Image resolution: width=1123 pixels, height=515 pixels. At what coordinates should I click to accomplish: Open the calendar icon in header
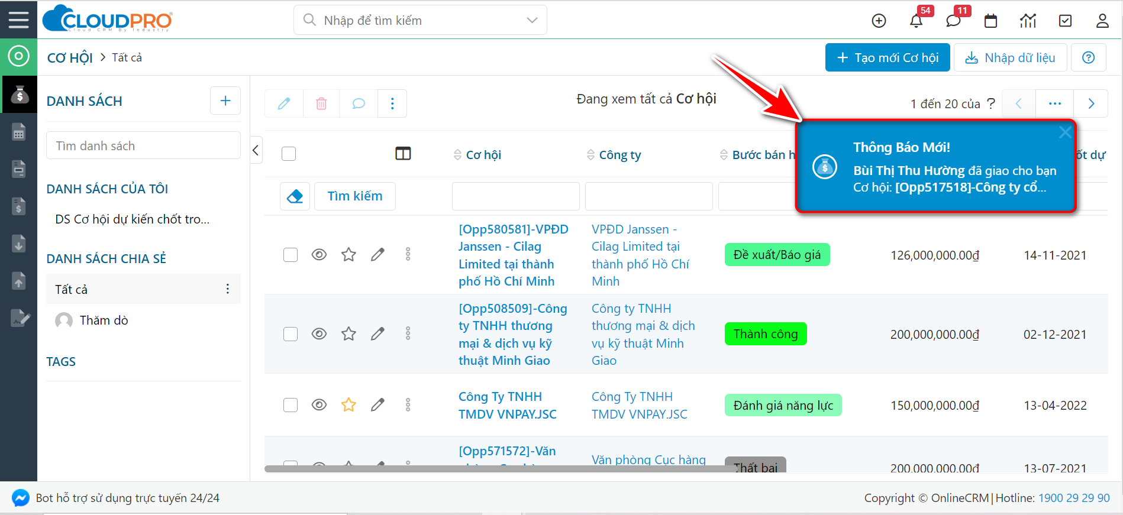pyautogui.click(x=990, y=21)
